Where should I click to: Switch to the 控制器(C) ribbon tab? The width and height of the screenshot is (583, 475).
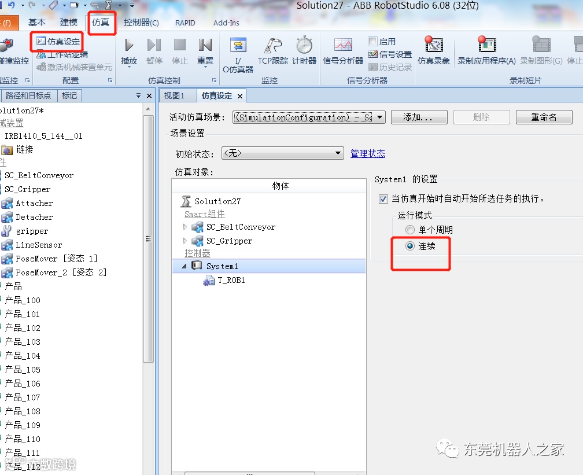(141, 23)
